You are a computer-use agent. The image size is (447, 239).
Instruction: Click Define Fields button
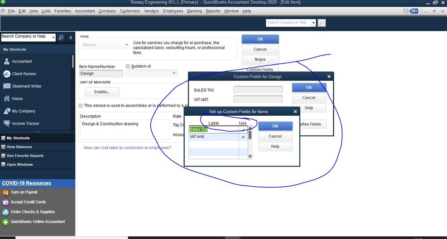313,124
